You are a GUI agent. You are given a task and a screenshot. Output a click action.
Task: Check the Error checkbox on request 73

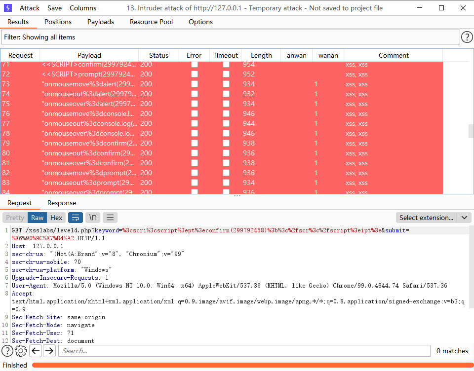point(194,84)
